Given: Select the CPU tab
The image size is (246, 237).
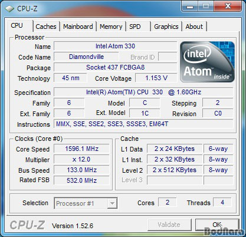Looking at the screenshot, I should [17, 25].
